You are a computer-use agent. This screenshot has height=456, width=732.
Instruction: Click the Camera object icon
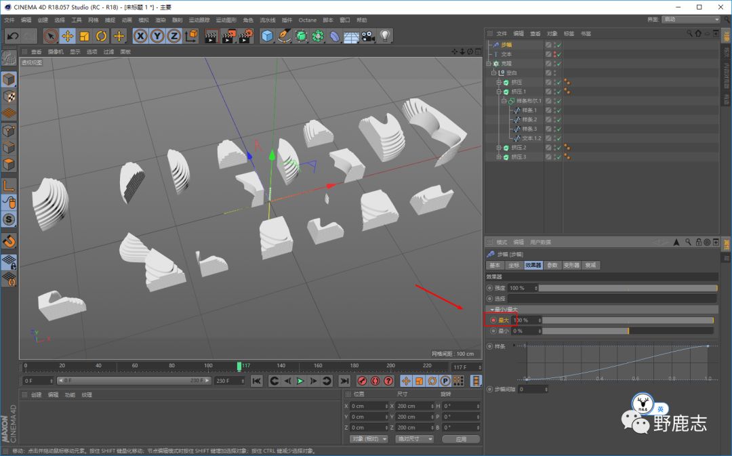pyautogui.click(x=368, y=36)
